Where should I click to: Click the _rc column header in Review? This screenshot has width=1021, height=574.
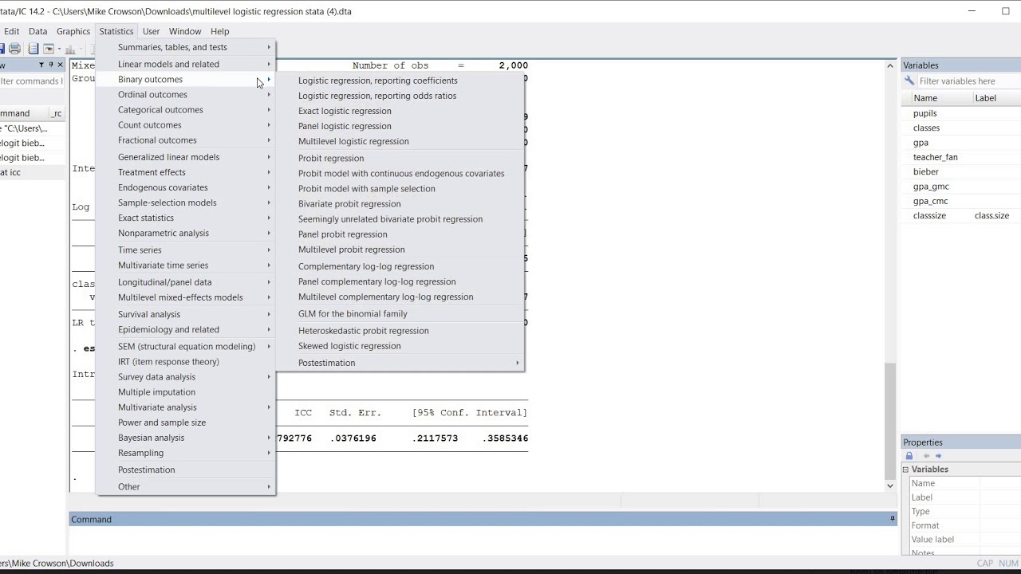pos(56,113)
